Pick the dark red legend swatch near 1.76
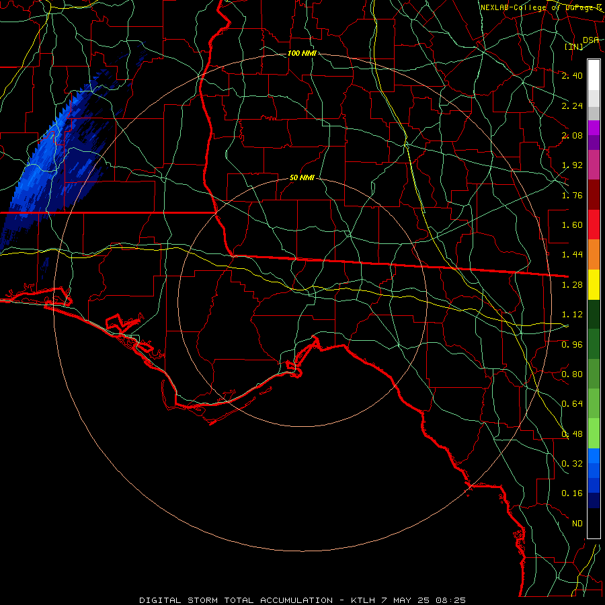 click(594, 195)
